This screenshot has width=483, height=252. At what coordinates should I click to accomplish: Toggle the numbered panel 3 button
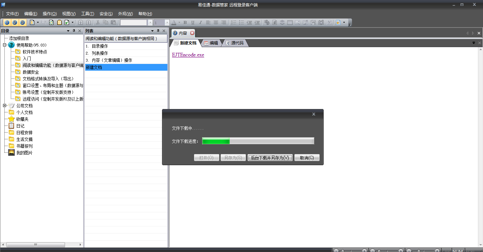(22, 23)
